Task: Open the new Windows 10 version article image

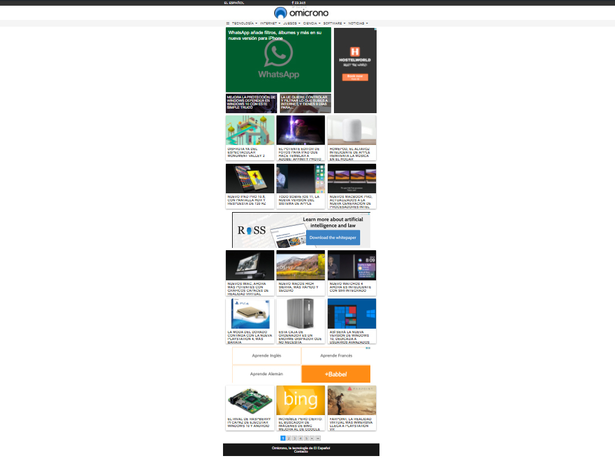Action: 352,313
